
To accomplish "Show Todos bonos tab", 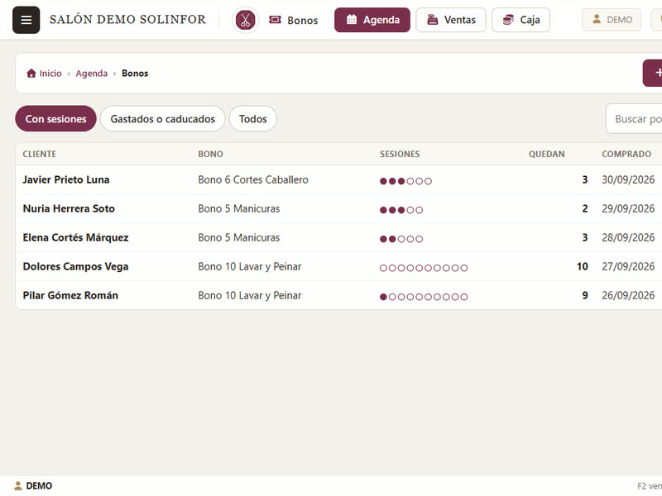I will coord(253,118).
